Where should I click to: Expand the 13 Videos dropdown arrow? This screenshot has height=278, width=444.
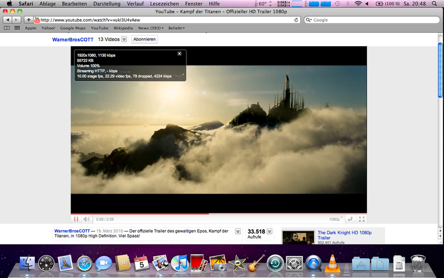[124, 39]
